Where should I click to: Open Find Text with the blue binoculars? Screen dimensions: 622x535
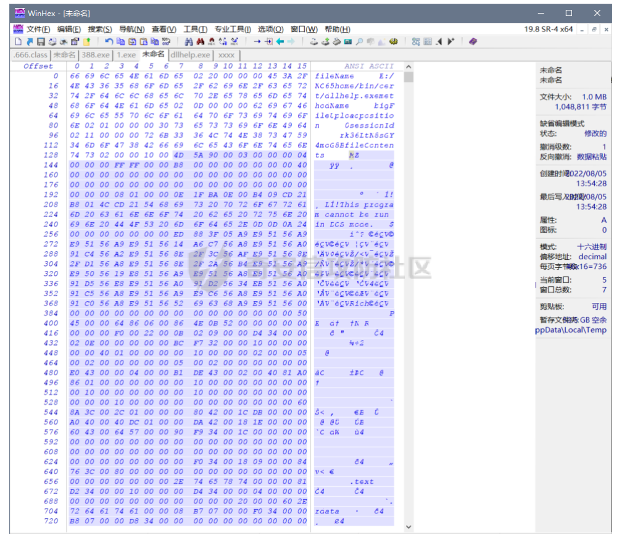point(189,41)
